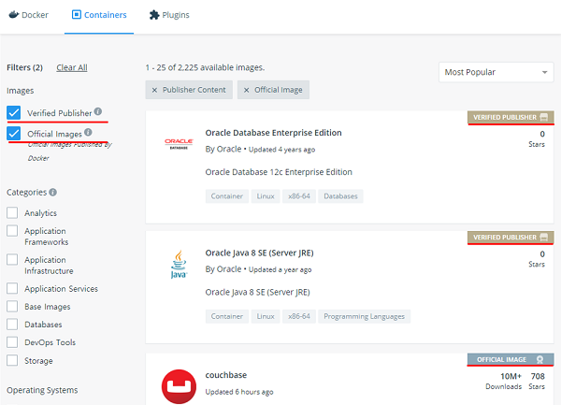Check the Analytics category checkbox
This screenshot has height=405, width=561.
12,212
